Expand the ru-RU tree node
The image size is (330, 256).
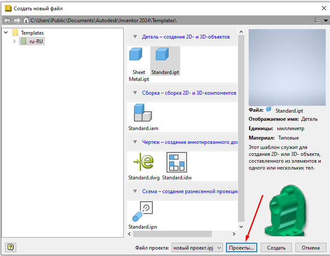14,41
